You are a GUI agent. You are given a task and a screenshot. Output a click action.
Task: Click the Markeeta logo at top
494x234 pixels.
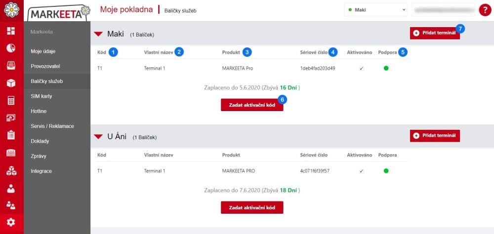coord(59,11)
